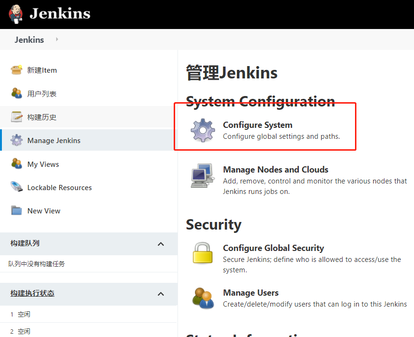Open the Manage Users link
This screenshot has height=337, width=414.
pyautogui.click(x=251, y=293)
